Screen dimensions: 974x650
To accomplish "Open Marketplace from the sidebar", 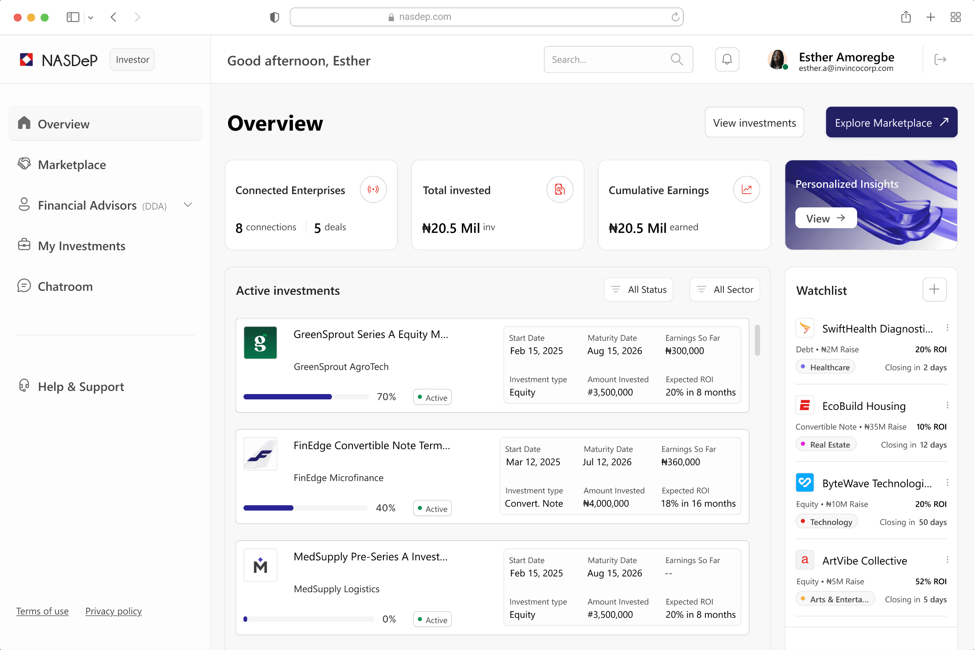I will [105, 164].
